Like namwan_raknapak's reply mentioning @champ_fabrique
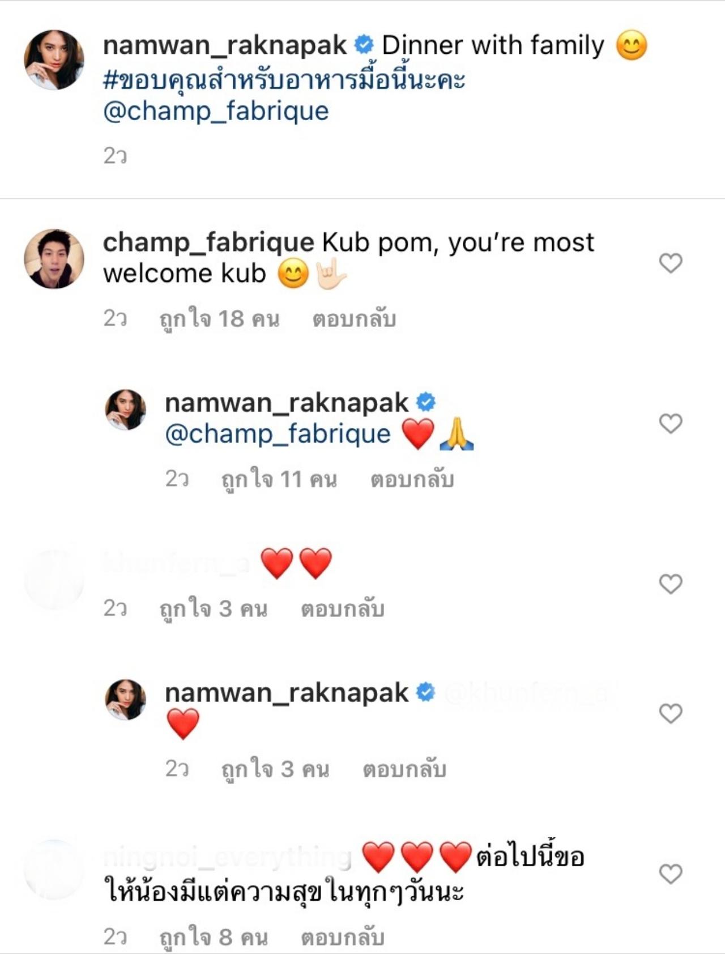The width and height of the screenshot is (725, 954). 671,423
